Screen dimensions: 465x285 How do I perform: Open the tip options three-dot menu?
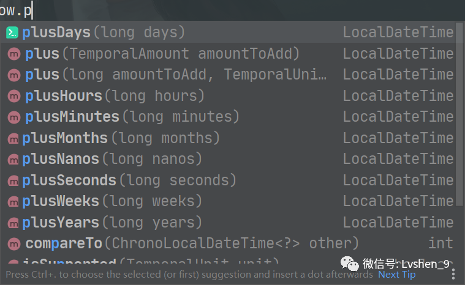pyautogui.click(x=455, y=275)
